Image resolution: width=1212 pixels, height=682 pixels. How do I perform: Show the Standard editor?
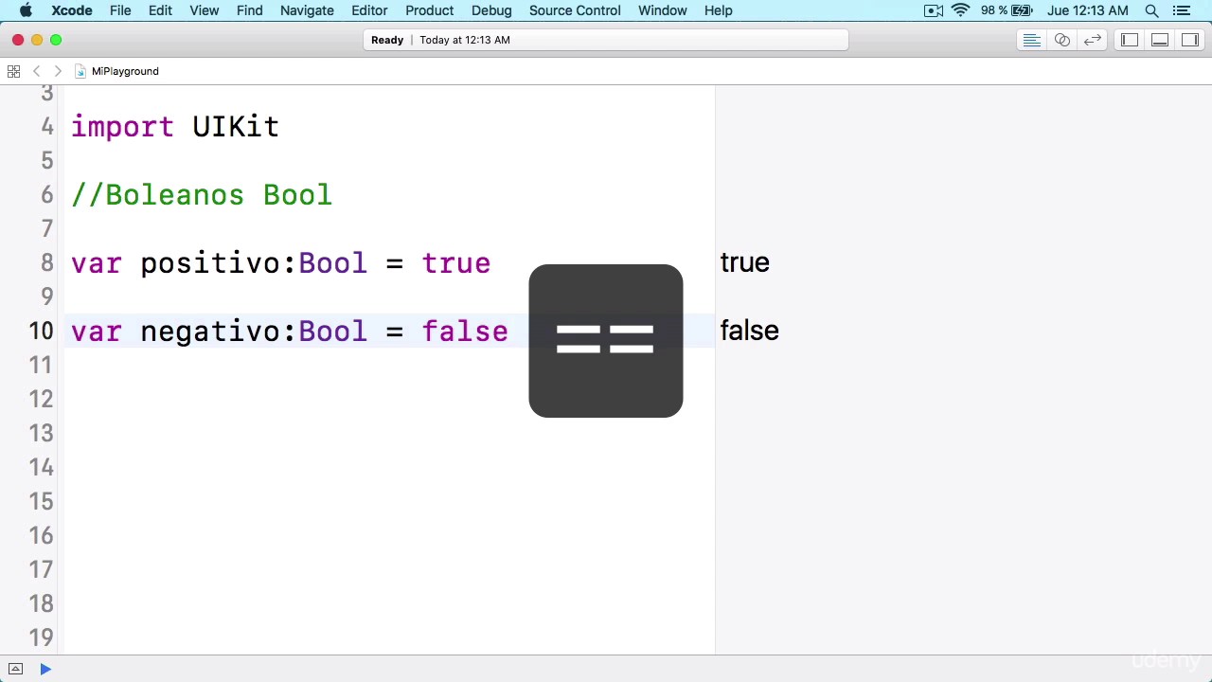1032,40
